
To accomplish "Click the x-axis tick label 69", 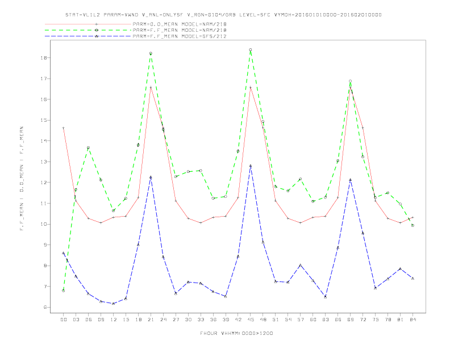I will tap(351, 320).
